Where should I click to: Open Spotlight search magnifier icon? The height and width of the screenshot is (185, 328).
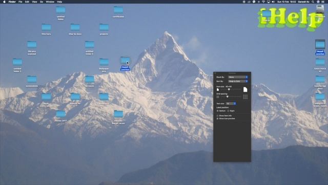point(313,2)
